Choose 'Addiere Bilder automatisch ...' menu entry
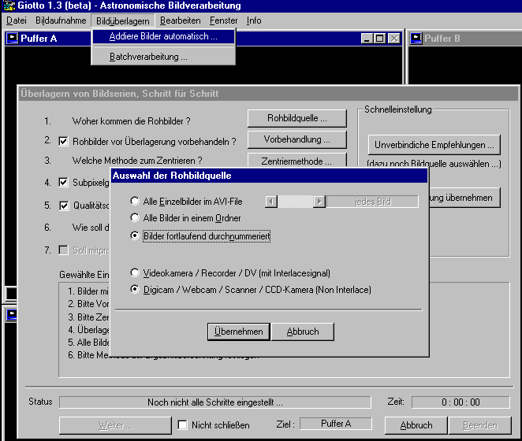The image size is (522, 441). (163, 36)
